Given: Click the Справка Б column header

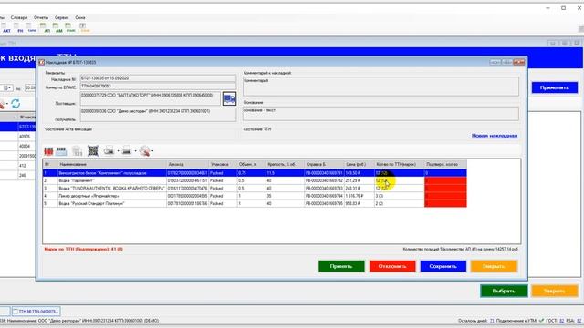Looking at the screenshot, I should coord(324,164).
